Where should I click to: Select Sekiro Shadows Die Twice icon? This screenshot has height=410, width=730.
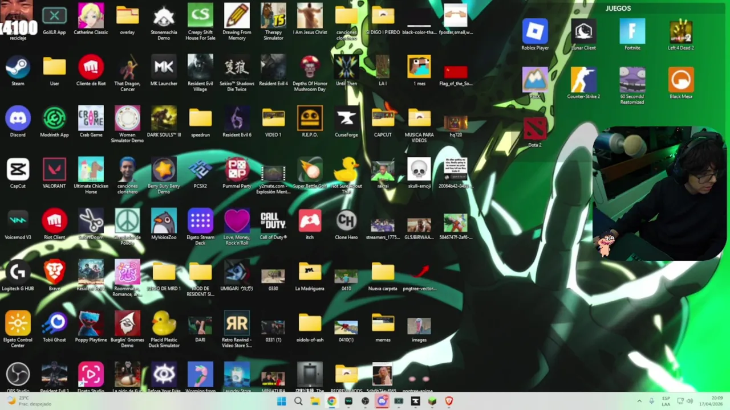pyautogui.click(x=237, y=74)
